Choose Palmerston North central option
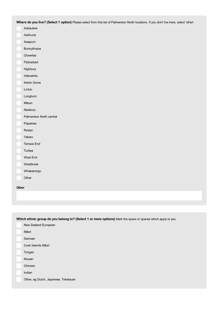Image resolution: width=218 pixels, height=314 pixels. pyautogui.click(x=19, y=117)
